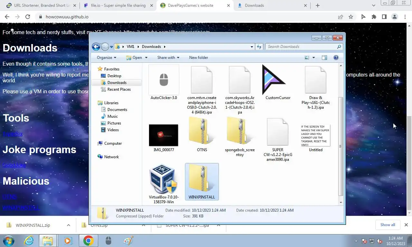This screenshot has height=247, width=412.
Task: Open recent pages dropdown next to Forward
Action: [112, 47]
